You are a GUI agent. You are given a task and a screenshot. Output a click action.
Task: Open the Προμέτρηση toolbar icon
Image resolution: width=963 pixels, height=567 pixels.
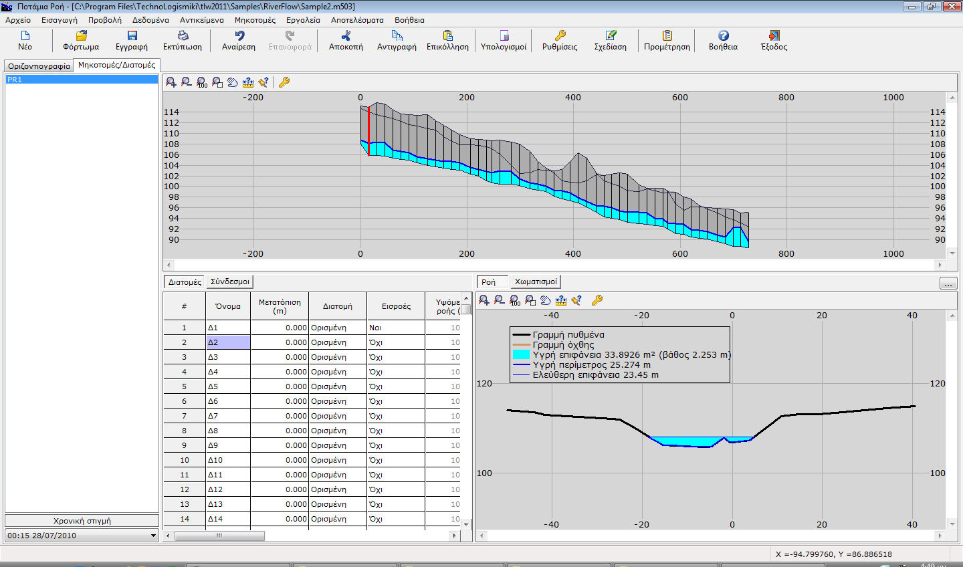coord(667,36)
